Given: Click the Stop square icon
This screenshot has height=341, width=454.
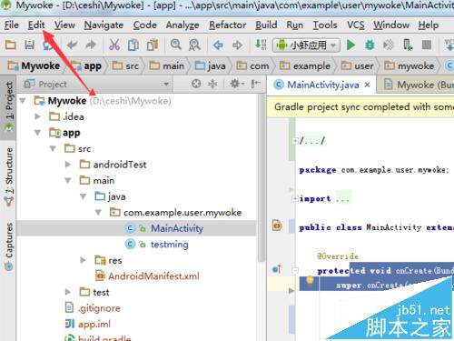Looking at the screenshot, I should [427, 45].
